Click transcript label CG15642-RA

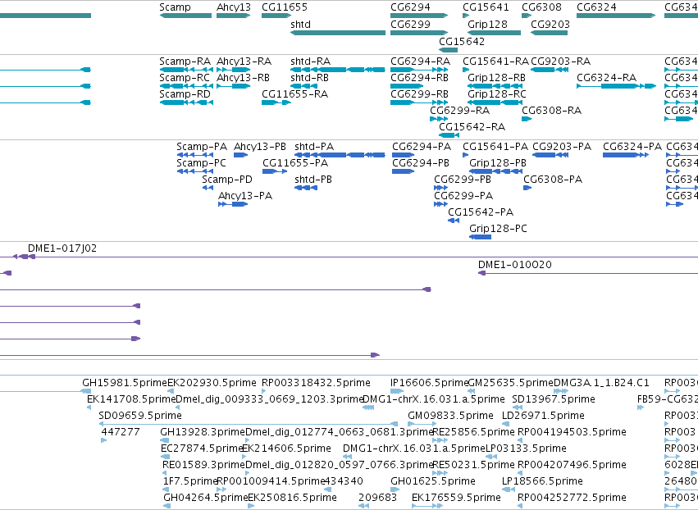[x=472, y=127]
